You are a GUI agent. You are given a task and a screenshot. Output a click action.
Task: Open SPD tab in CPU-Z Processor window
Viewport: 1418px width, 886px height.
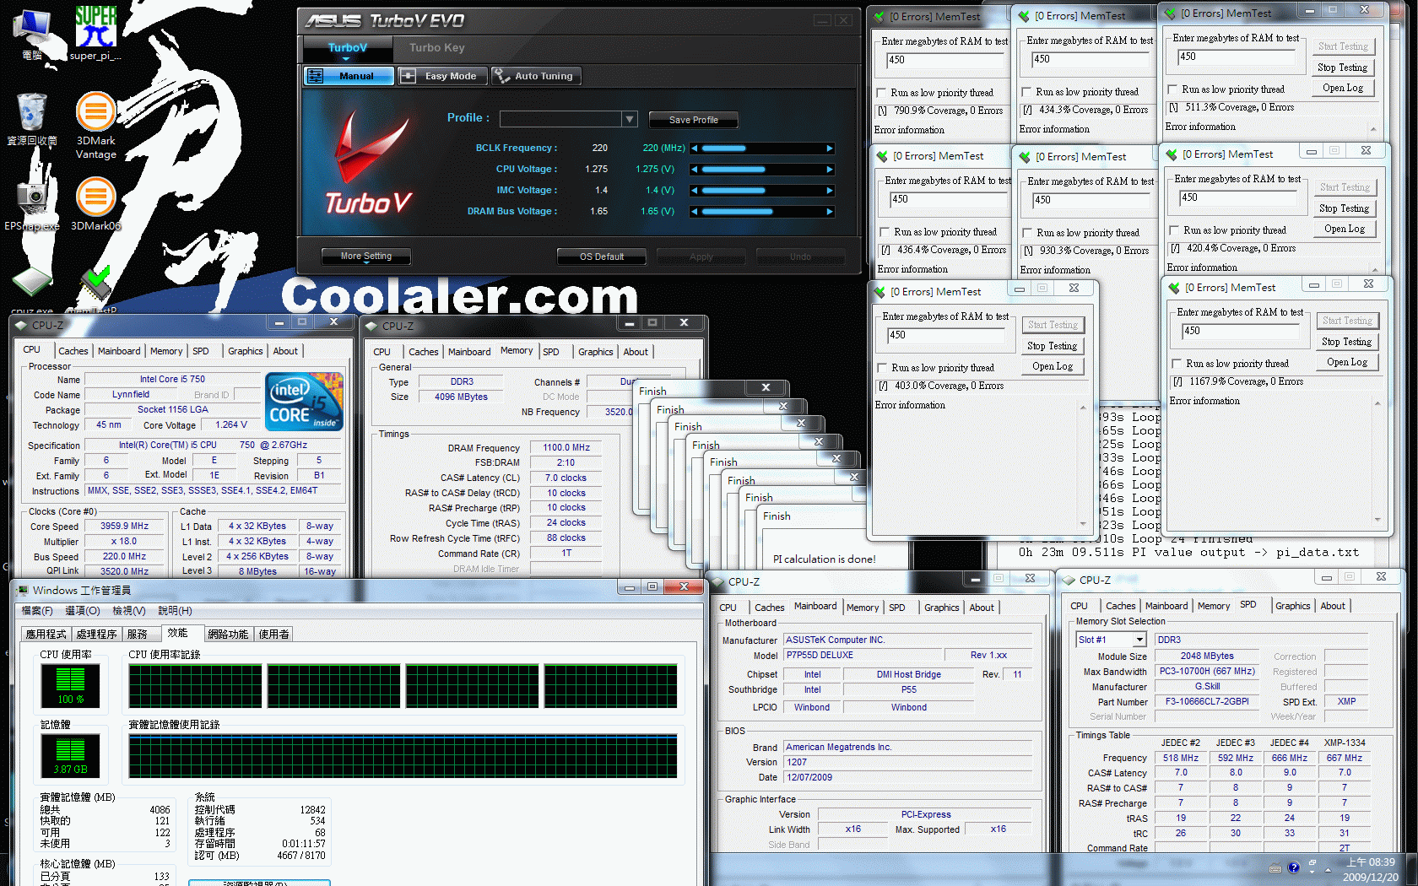point(200,351)
